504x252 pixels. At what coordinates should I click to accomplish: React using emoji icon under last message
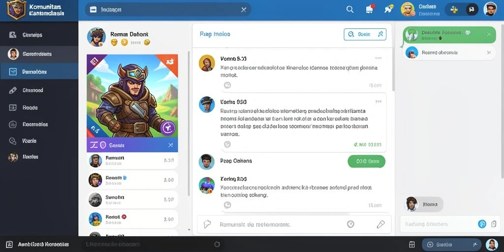click(x=227, y=205)
